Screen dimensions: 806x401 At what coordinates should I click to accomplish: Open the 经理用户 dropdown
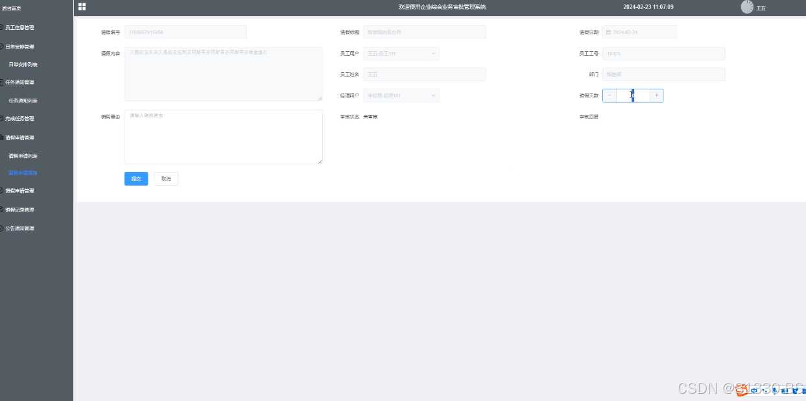point(401,95)
